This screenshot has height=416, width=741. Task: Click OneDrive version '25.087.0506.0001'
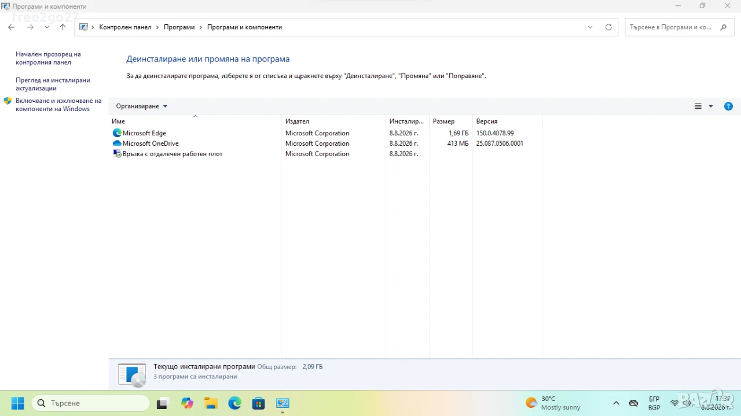[500, 143]
